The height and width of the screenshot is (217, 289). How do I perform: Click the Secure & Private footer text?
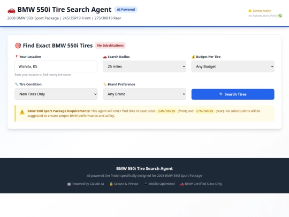(x=126, y=184)
